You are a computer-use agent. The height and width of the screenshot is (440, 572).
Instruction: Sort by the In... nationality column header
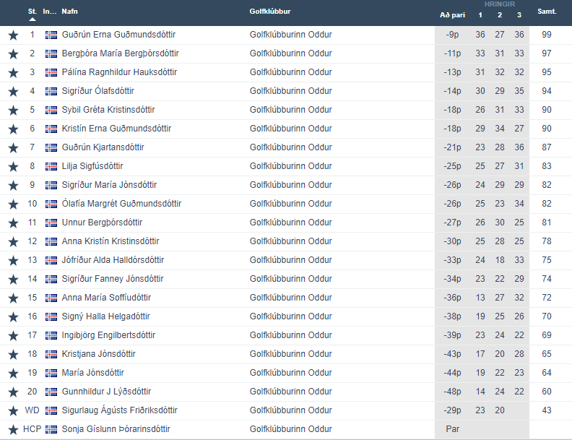pyautogui.click(x=50, y=12)
